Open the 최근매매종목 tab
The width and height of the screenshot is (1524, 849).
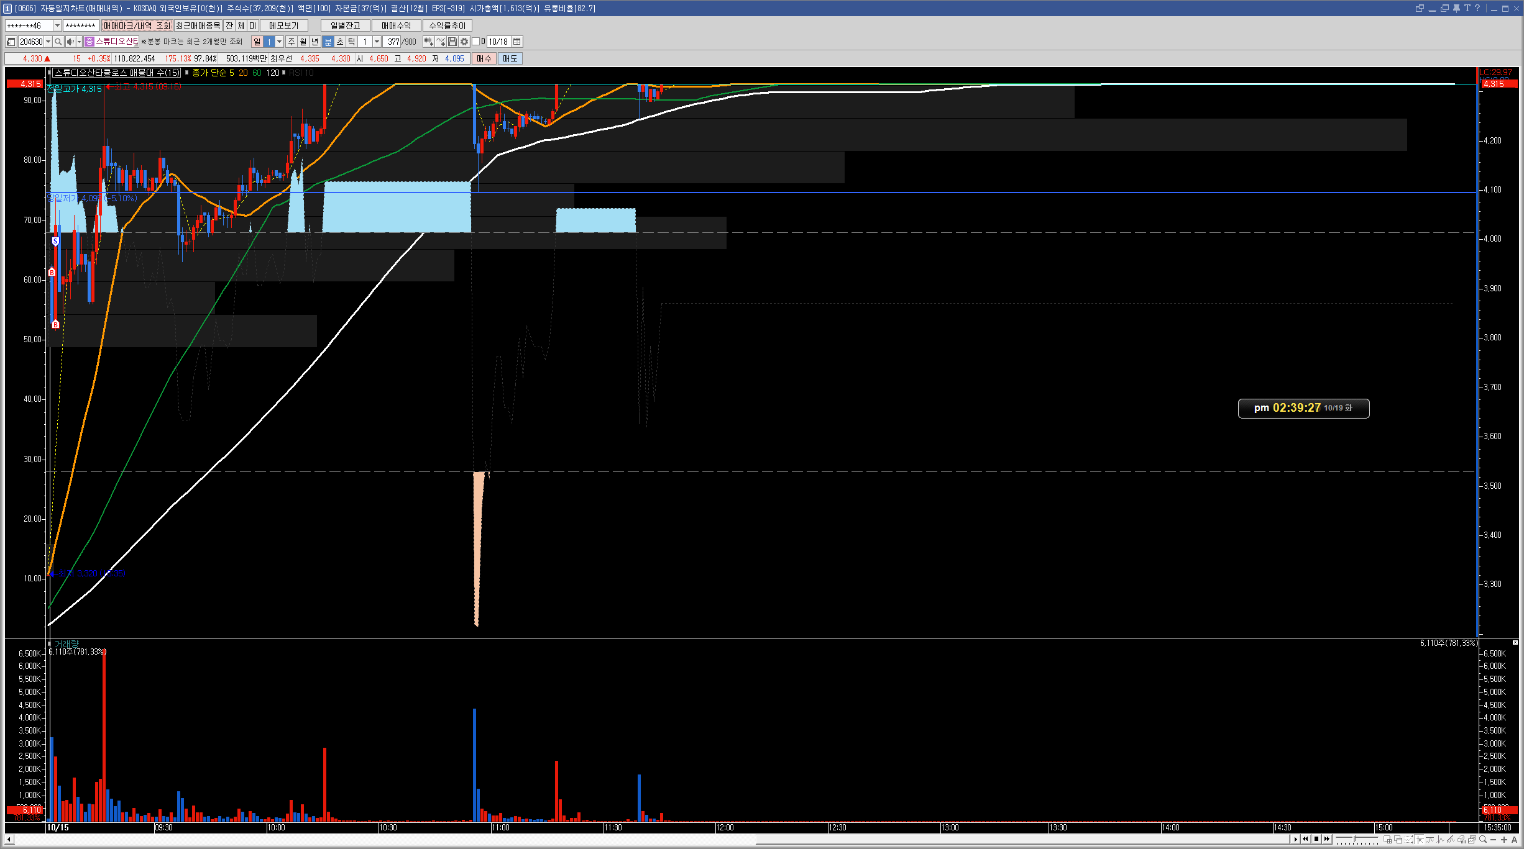tap(198, 25)
